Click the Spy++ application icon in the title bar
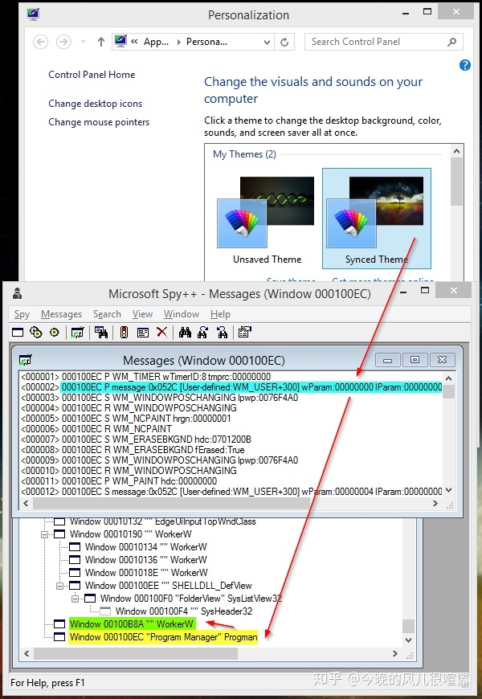482x699 pixels. (17, 293)
